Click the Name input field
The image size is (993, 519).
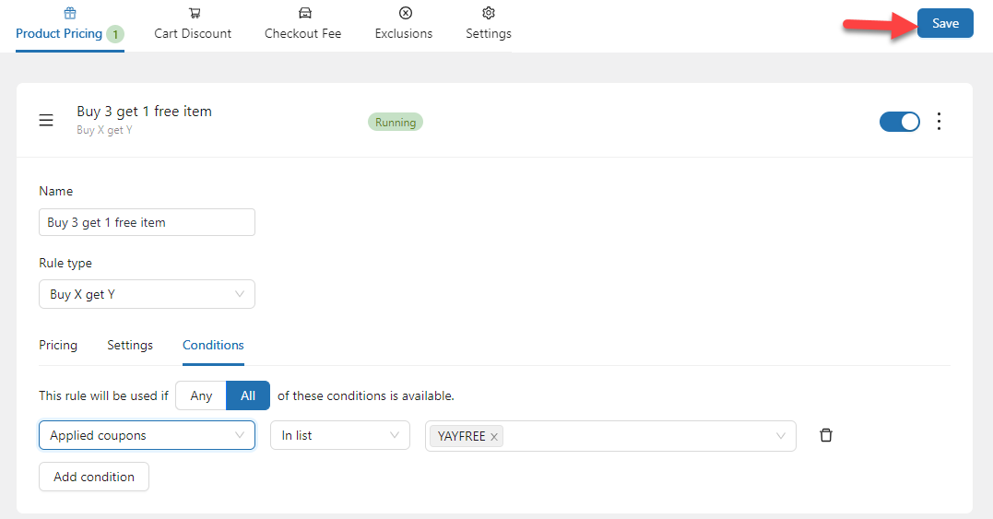coord(147,222)
